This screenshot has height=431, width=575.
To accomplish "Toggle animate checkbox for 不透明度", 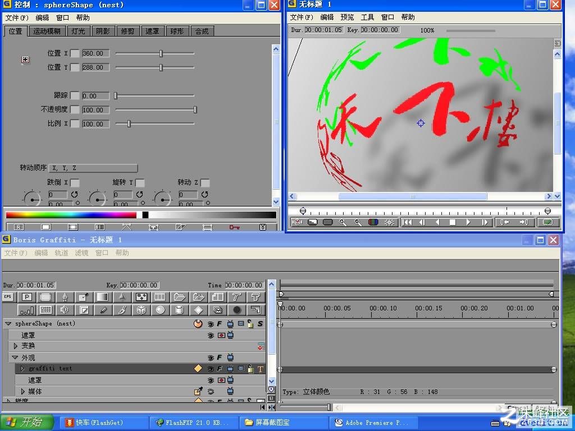I will (x=75, y=109).
